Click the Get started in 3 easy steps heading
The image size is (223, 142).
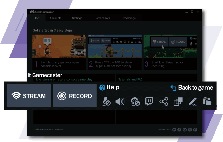(53, 30)
